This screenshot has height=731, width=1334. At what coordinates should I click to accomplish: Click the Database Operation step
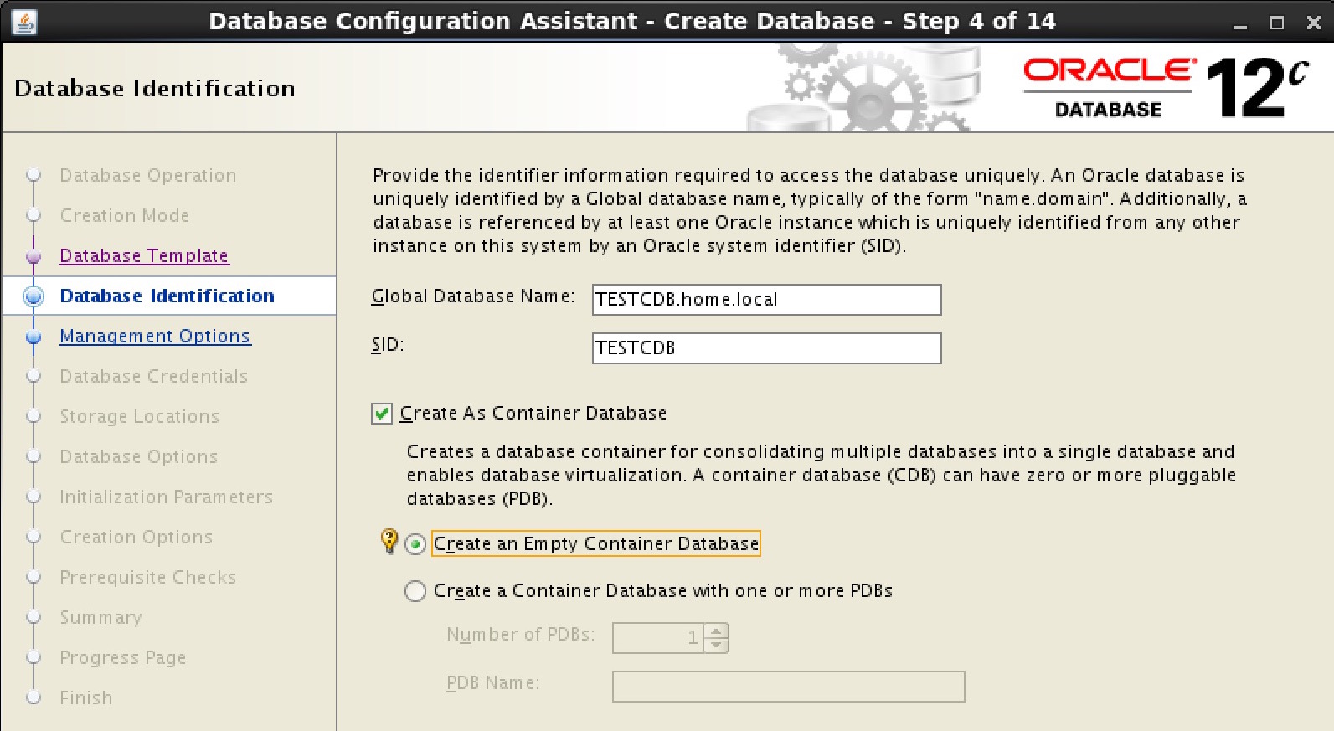(x=148, y=175)
